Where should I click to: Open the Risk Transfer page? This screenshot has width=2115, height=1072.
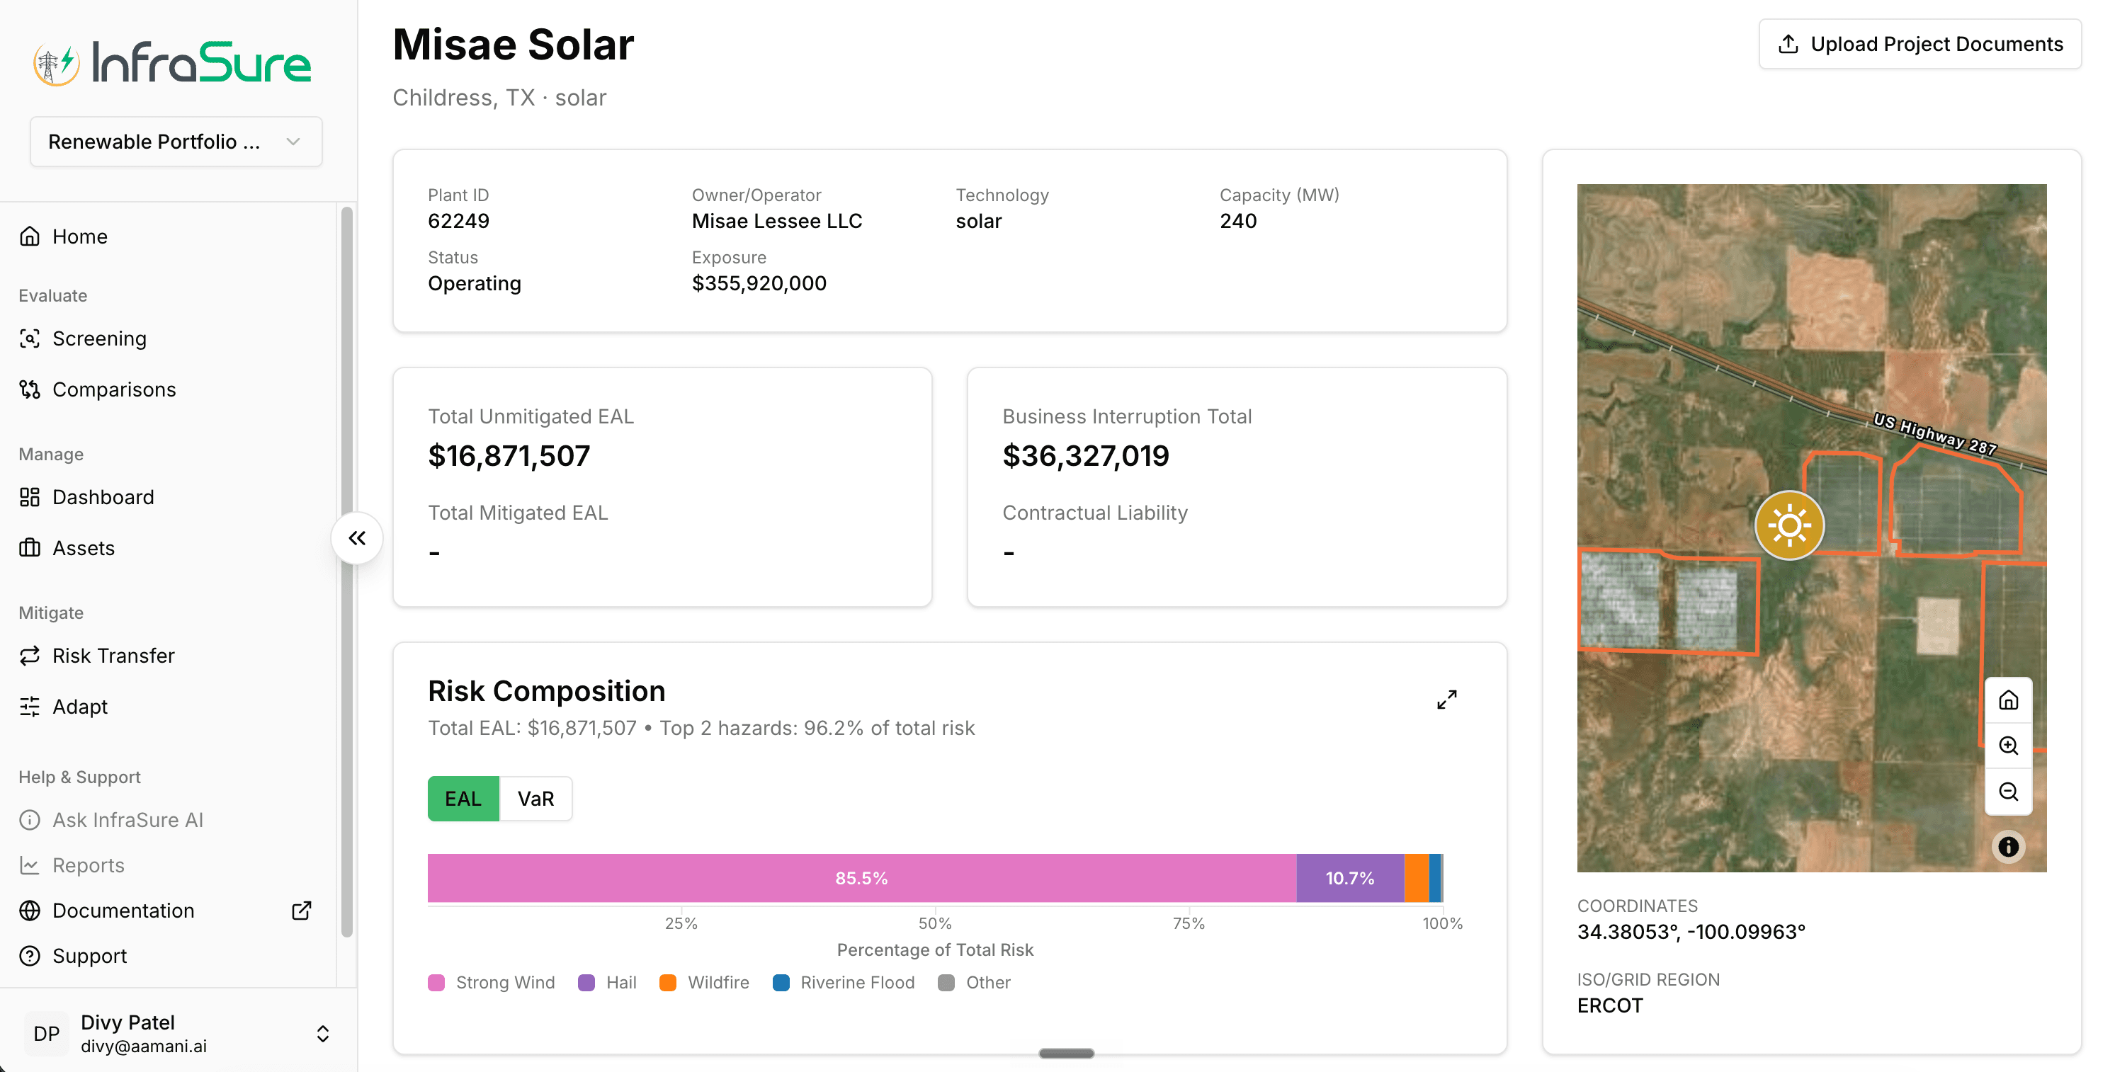(x=113, y=655)
